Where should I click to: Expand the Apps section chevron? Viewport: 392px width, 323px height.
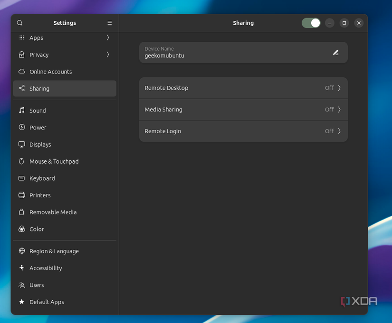[x=108, y=37]
